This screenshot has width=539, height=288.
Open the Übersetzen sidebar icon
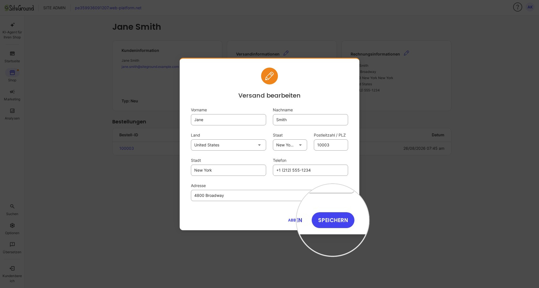click(x=12, y=245)
